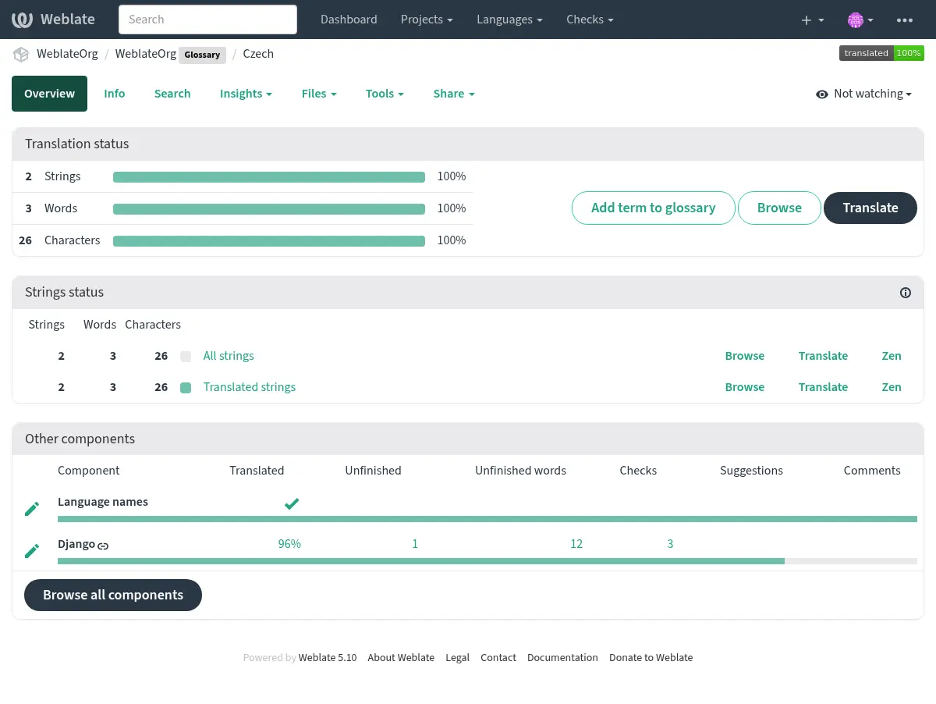Image resolution: width=936 pixels, height=704 pixels.
Task: Click Czech in breadcrumb
Action: 258,54
